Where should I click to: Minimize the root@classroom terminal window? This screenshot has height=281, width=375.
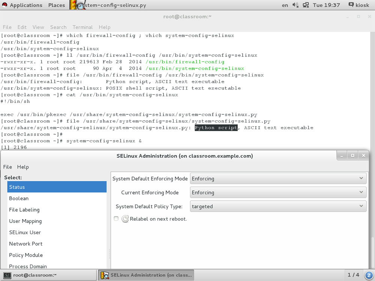(348, 16)
